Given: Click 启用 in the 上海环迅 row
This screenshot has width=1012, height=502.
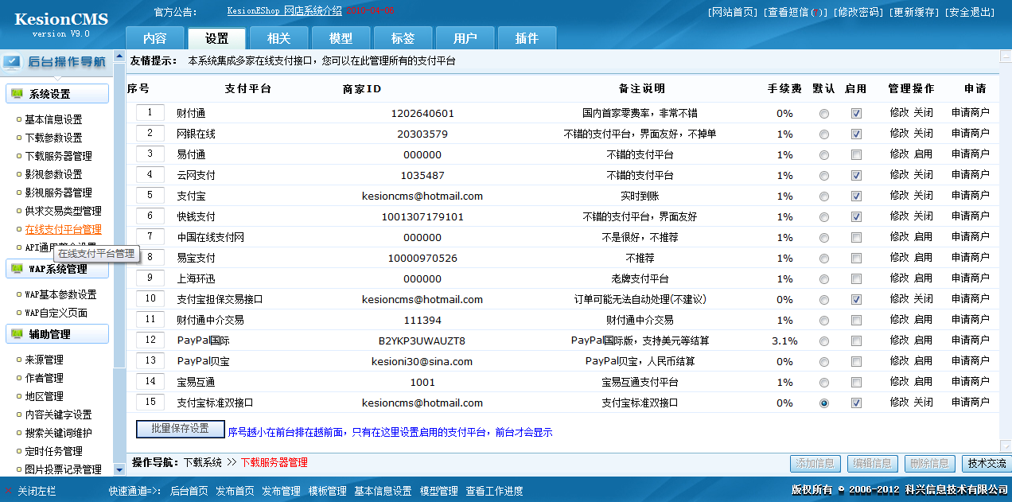Looking at the screenshot, I should [x=923, y=278].
